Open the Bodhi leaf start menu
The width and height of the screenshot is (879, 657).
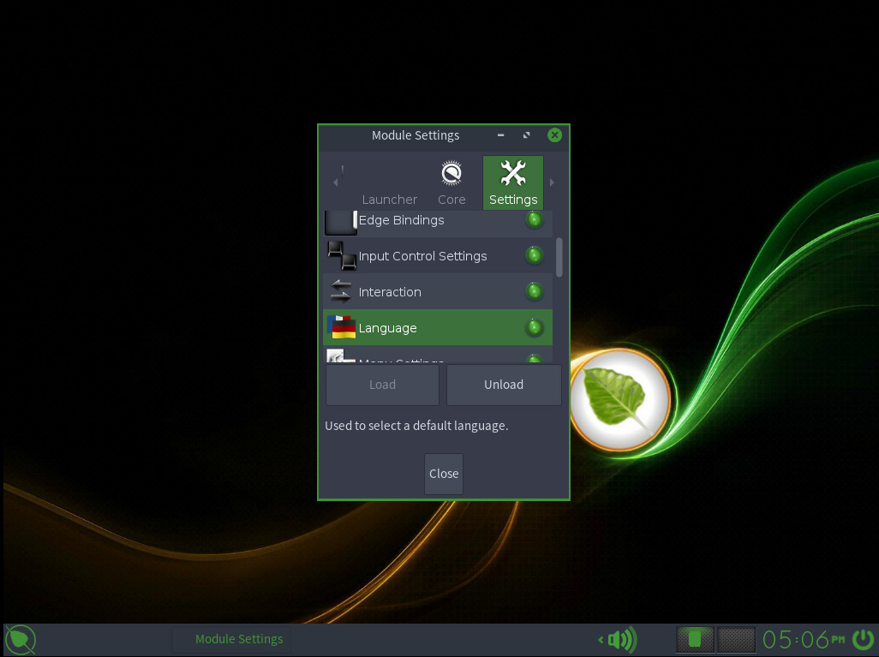click(x=21, y=639)
